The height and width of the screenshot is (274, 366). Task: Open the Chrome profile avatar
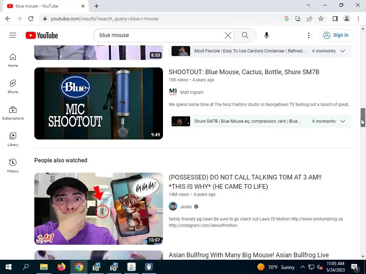coord(347,19)
